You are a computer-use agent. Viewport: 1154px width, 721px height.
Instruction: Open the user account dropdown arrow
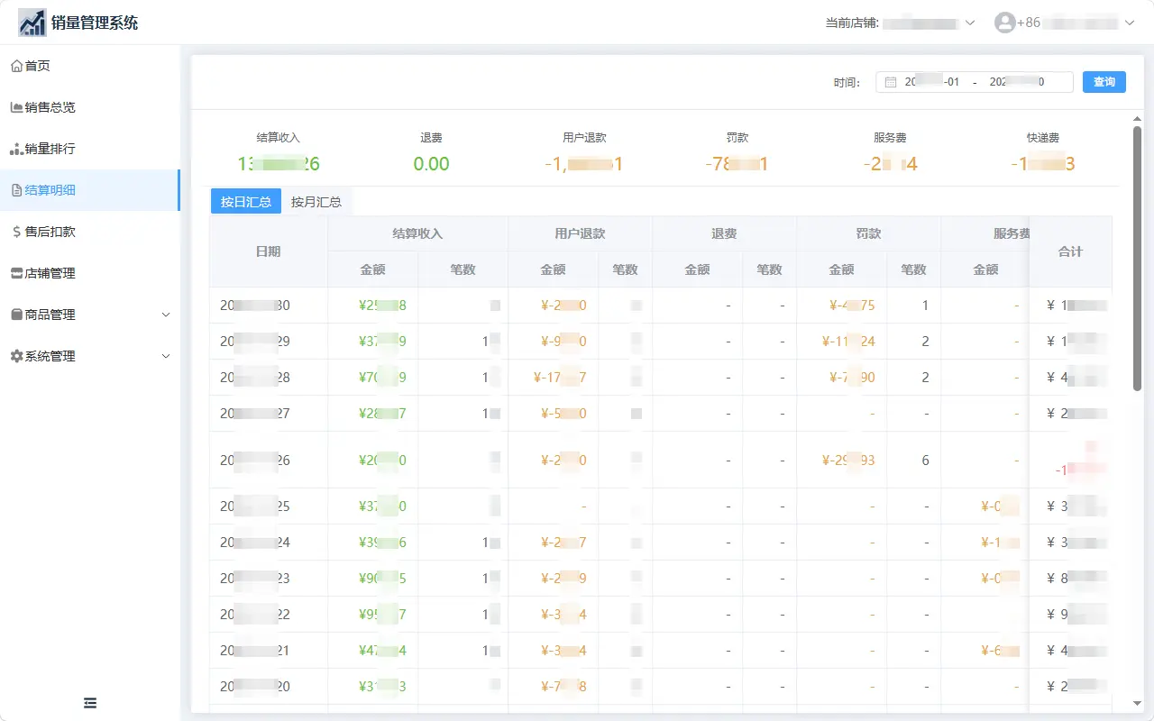point(1130,23)
